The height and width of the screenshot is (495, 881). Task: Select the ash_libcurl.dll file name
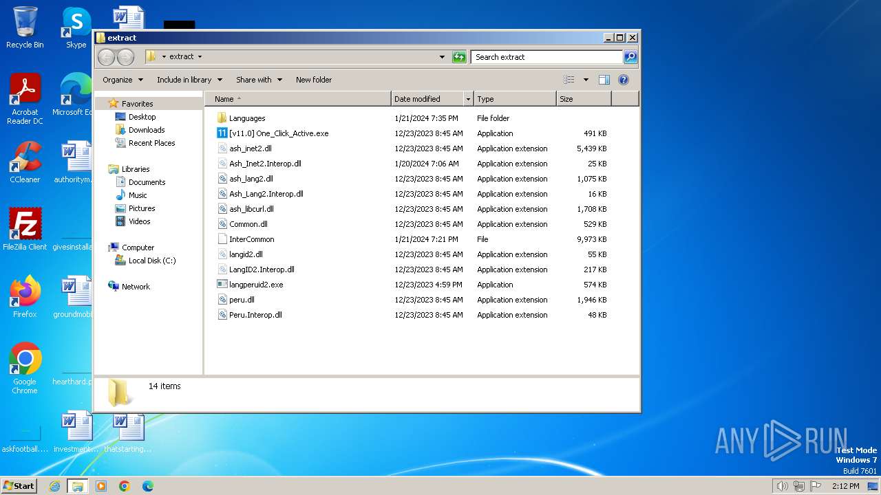pos(251,209)
